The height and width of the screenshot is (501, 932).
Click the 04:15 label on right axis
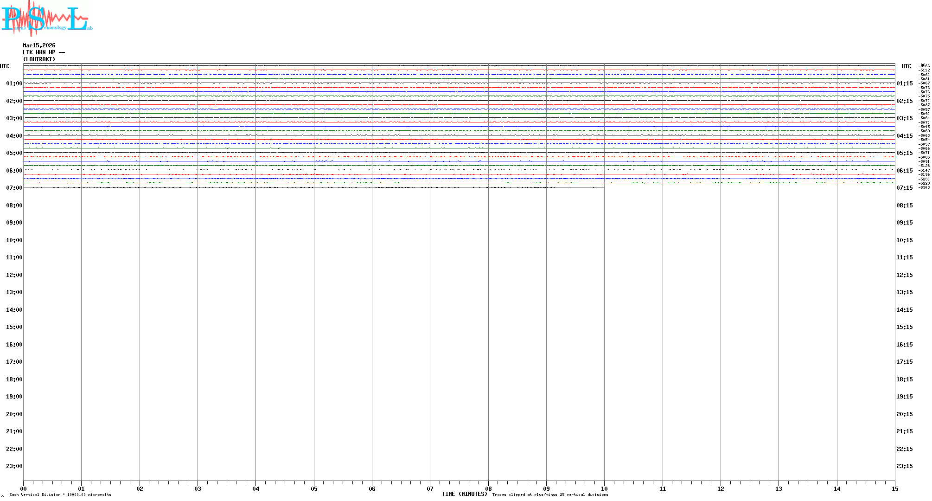click(904, 136)
